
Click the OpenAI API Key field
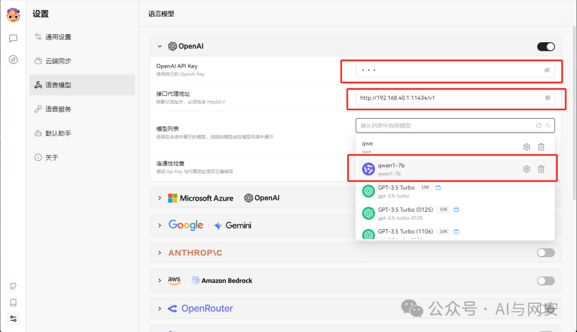coord(455,70)
